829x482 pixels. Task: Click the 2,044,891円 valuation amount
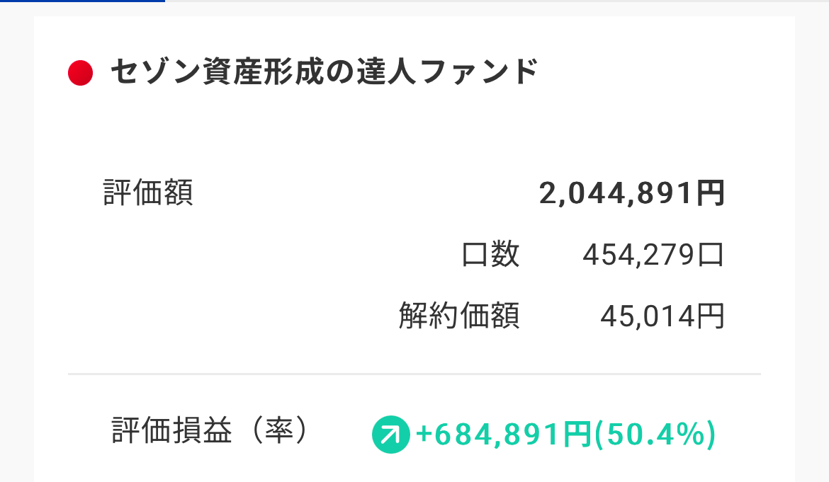click(631, 193)
